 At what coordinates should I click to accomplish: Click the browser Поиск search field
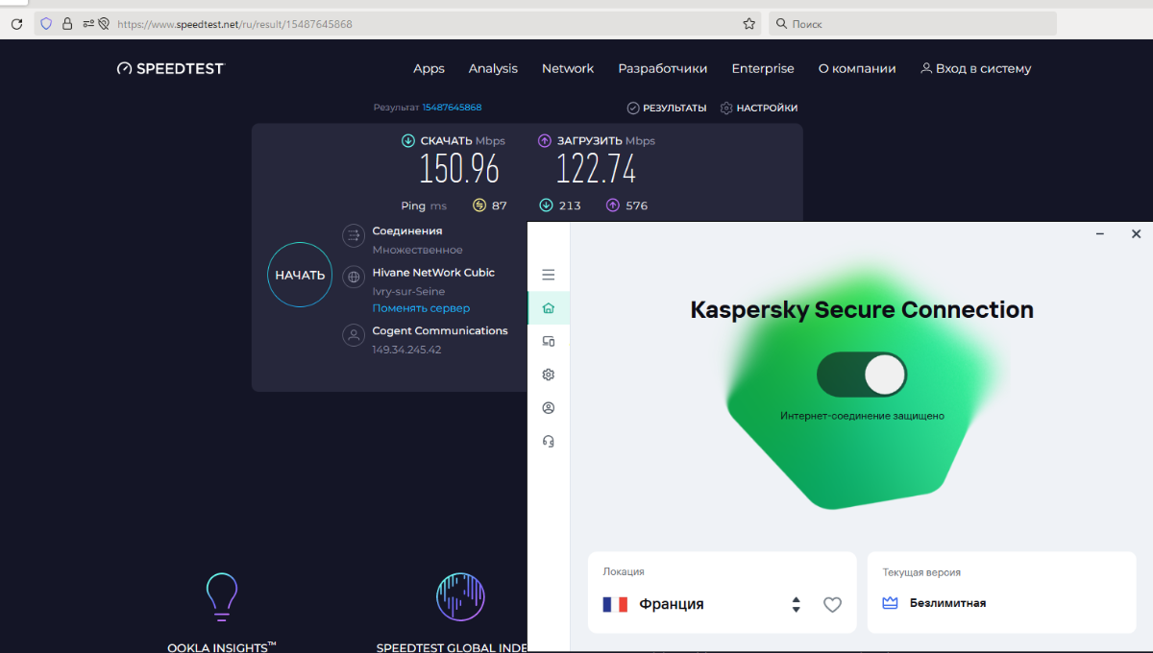coord(913,24)
